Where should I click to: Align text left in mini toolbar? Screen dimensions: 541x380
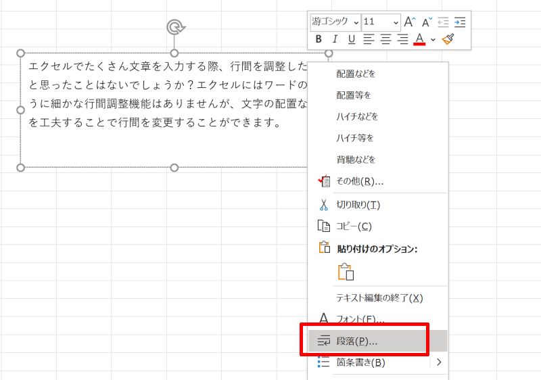[x=369, y=39]
